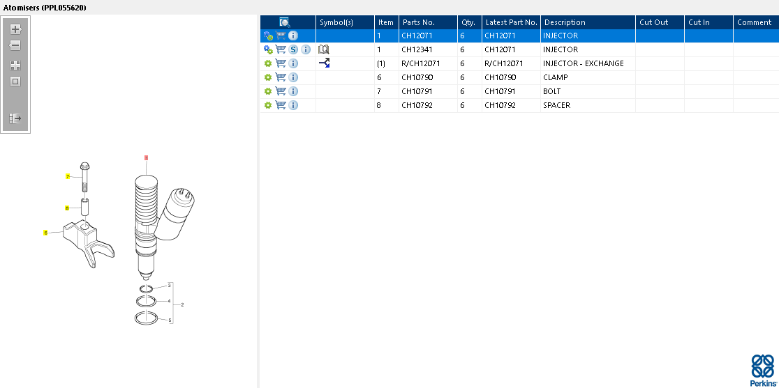Click the green gear icon for CH10791 bolt

click(x=268, y=91)
